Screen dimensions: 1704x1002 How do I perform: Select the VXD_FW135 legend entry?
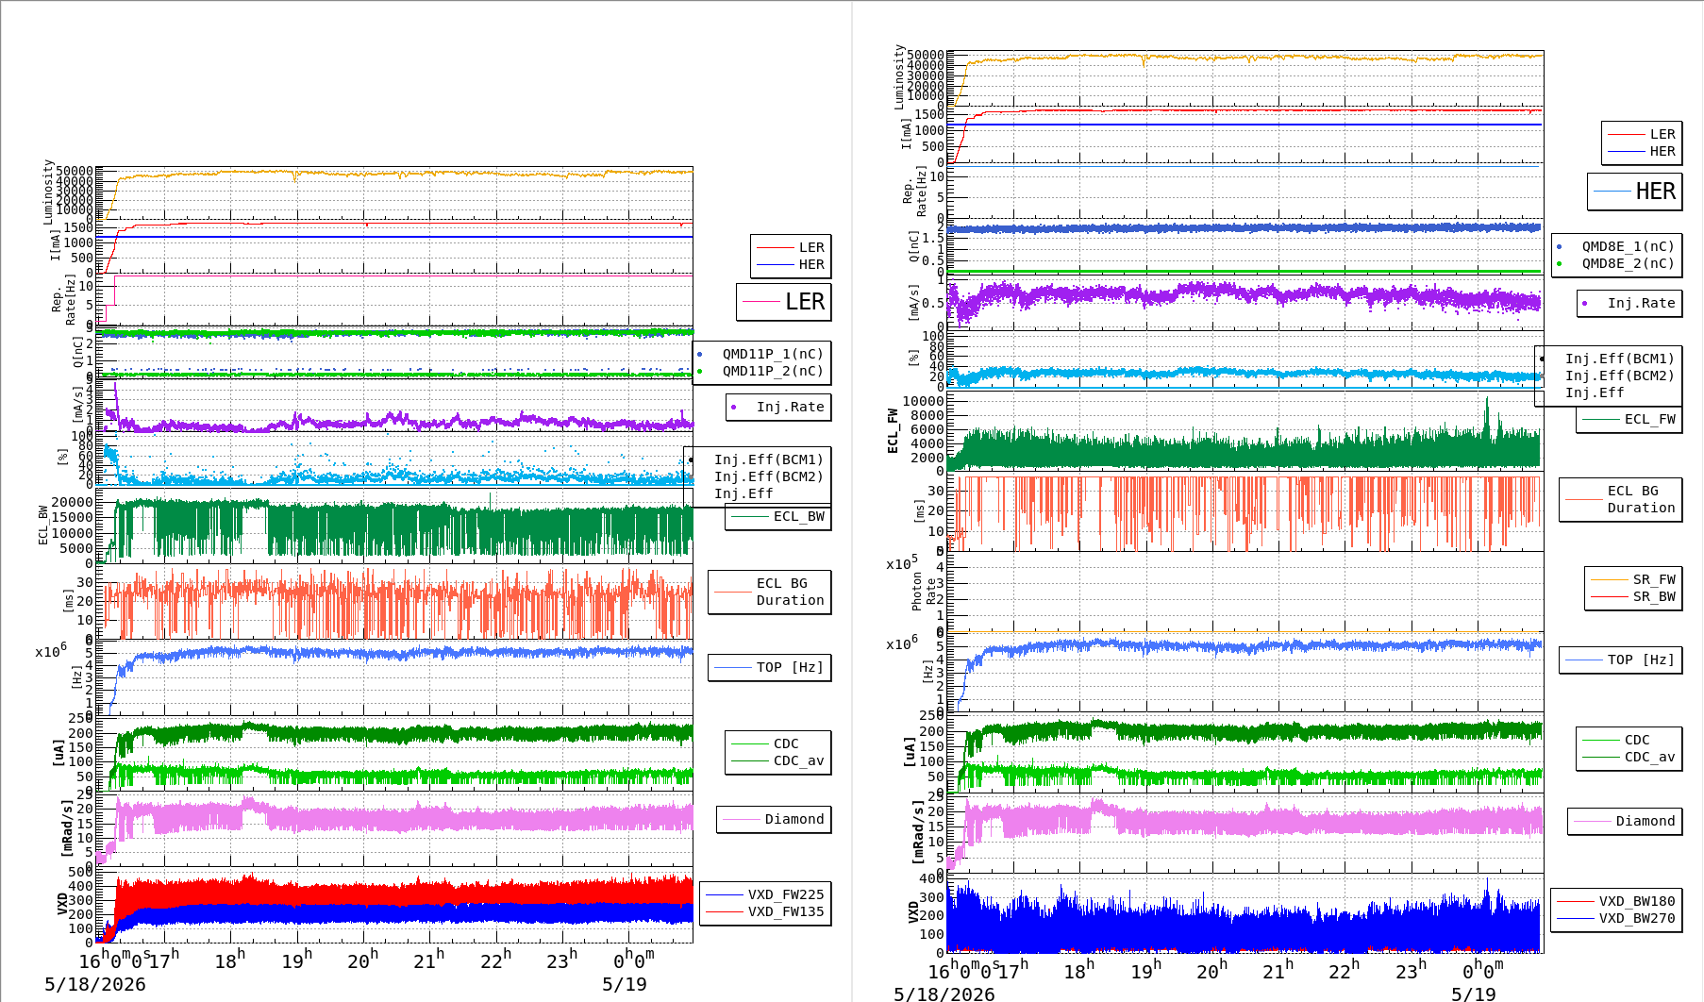(x=785, y=911)
